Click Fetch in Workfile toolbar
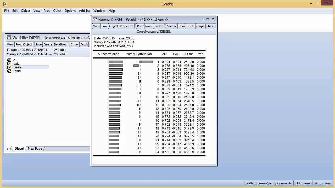Screen dimensions: 335x188 tap(84, 44)
